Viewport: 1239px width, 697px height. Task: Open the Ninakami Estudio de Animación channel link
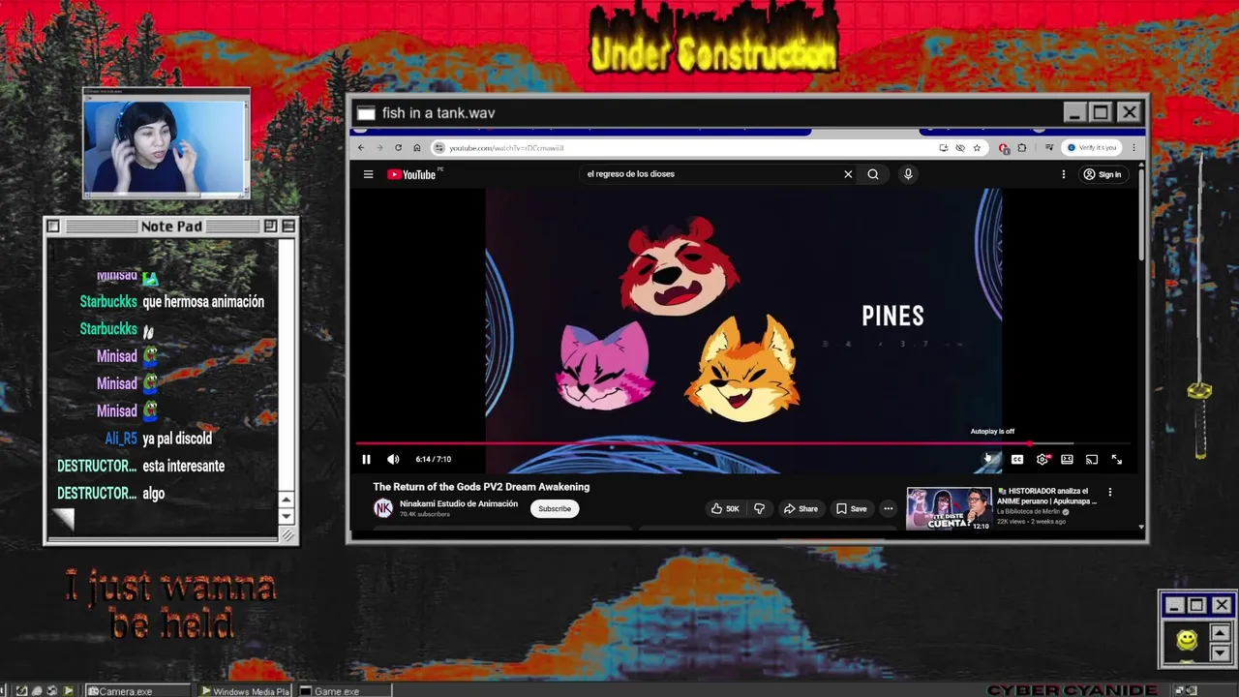[x=459, y=503]
